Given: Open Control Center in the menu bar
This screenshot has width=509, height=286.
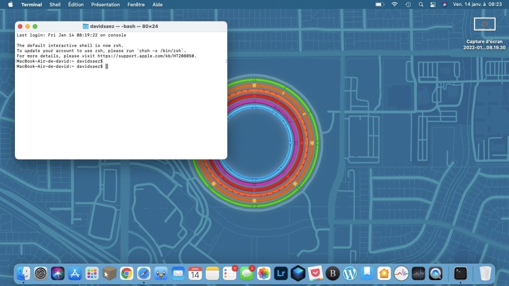Looking at the screenshot, I should pos(432,4).
